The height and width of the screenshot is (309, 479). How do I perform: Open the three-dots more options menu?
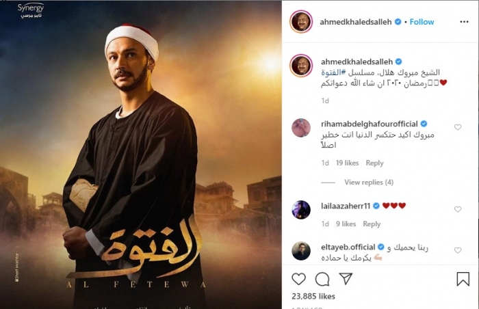coord(464,22)
